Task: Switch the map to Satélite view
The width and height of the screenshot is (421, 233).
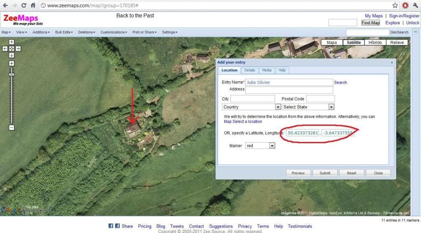Action: [x=354, y=43]
